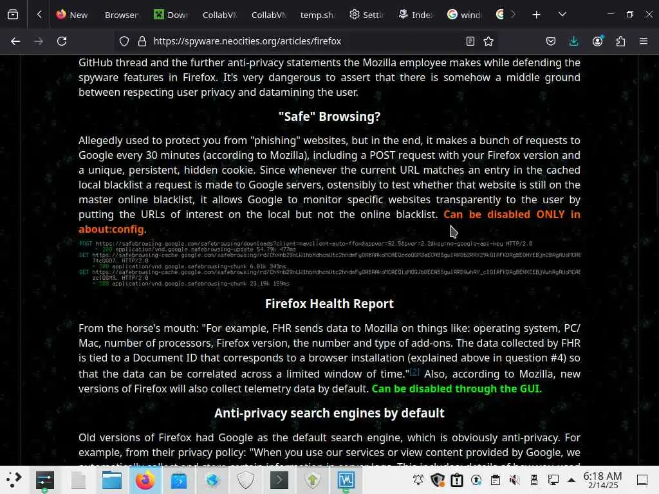Image resolution: width=659 pixels, height=494 pixels.
Task: Open System Settings from the taskbar
Action: [45, 480]
